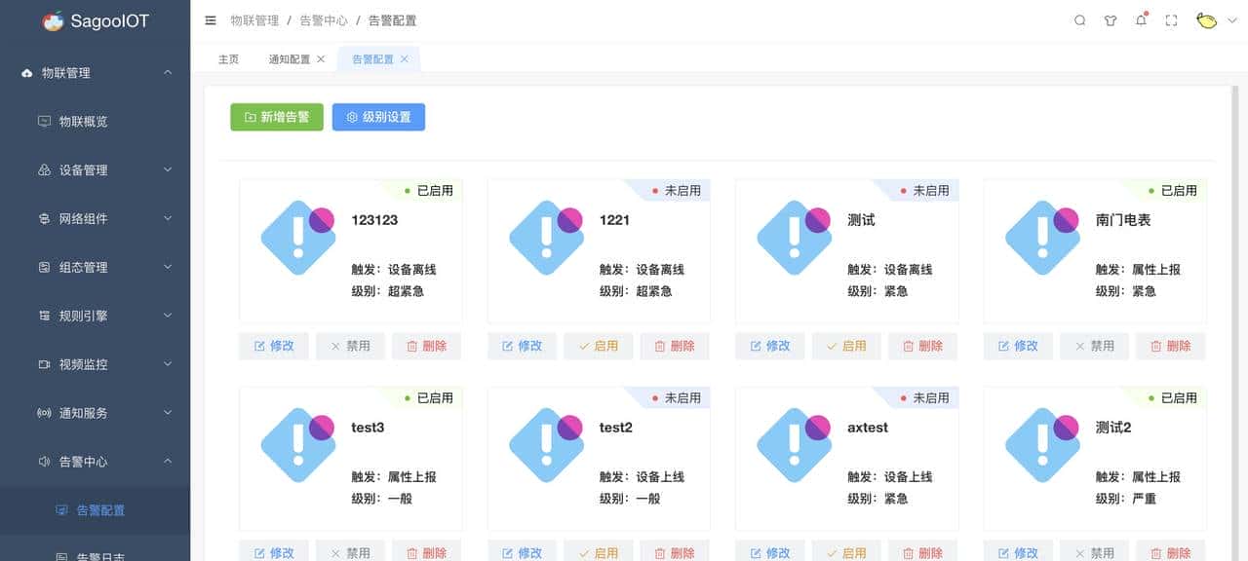Enable the axtest alarm with 启用

click(x=845, y=552)
